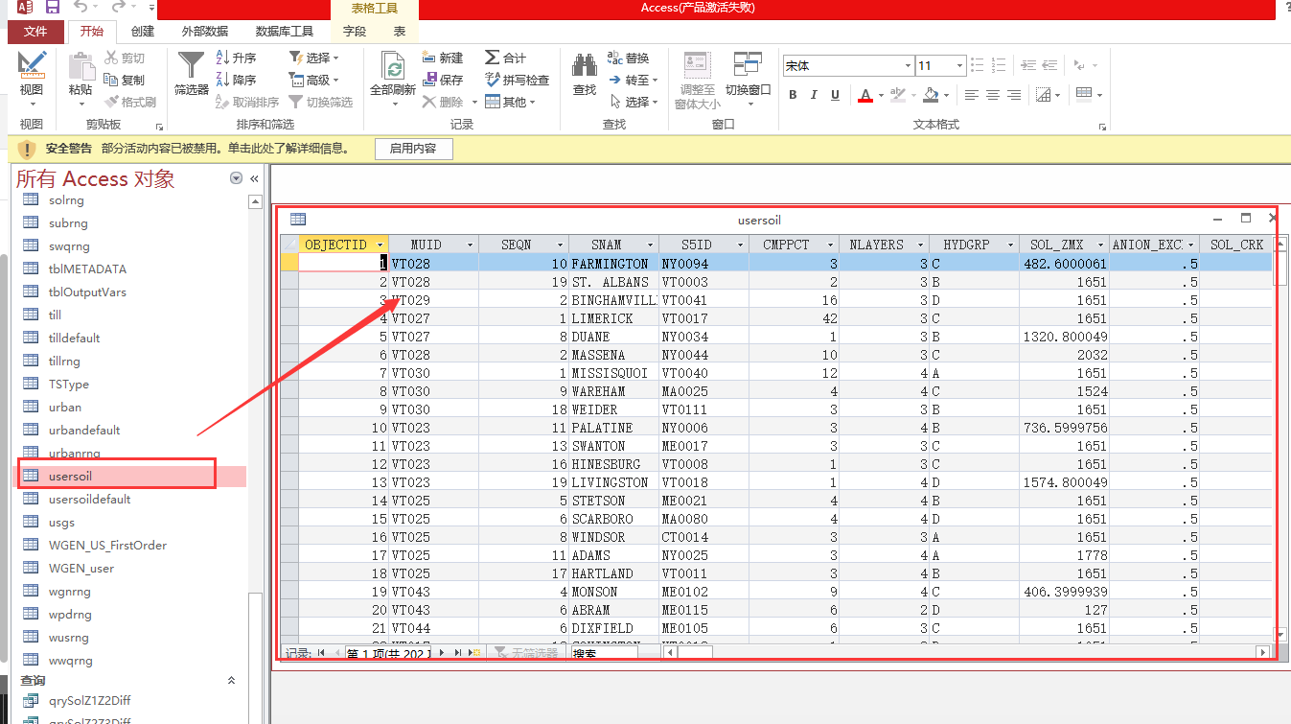
Task: Click the datasheet horizontal scrollbar
Action: 967,653
